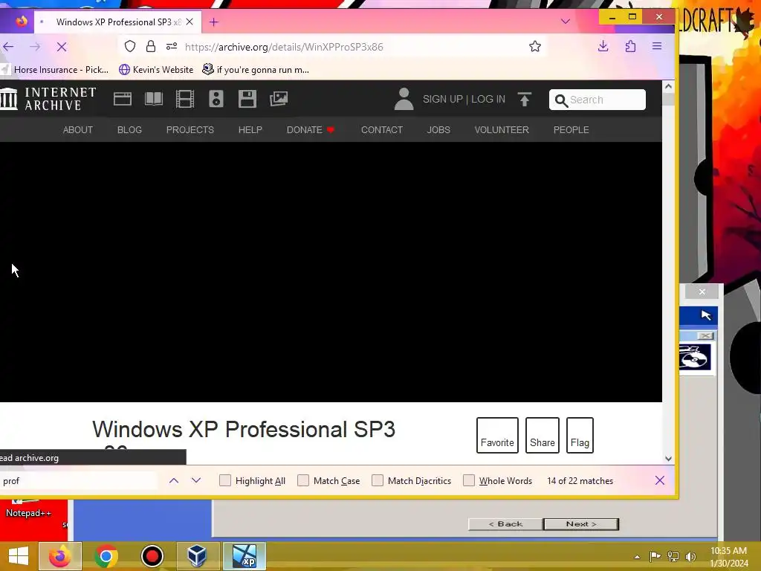Toggle Match Case checkbox

pyautogui.click(x=303, y=480)
